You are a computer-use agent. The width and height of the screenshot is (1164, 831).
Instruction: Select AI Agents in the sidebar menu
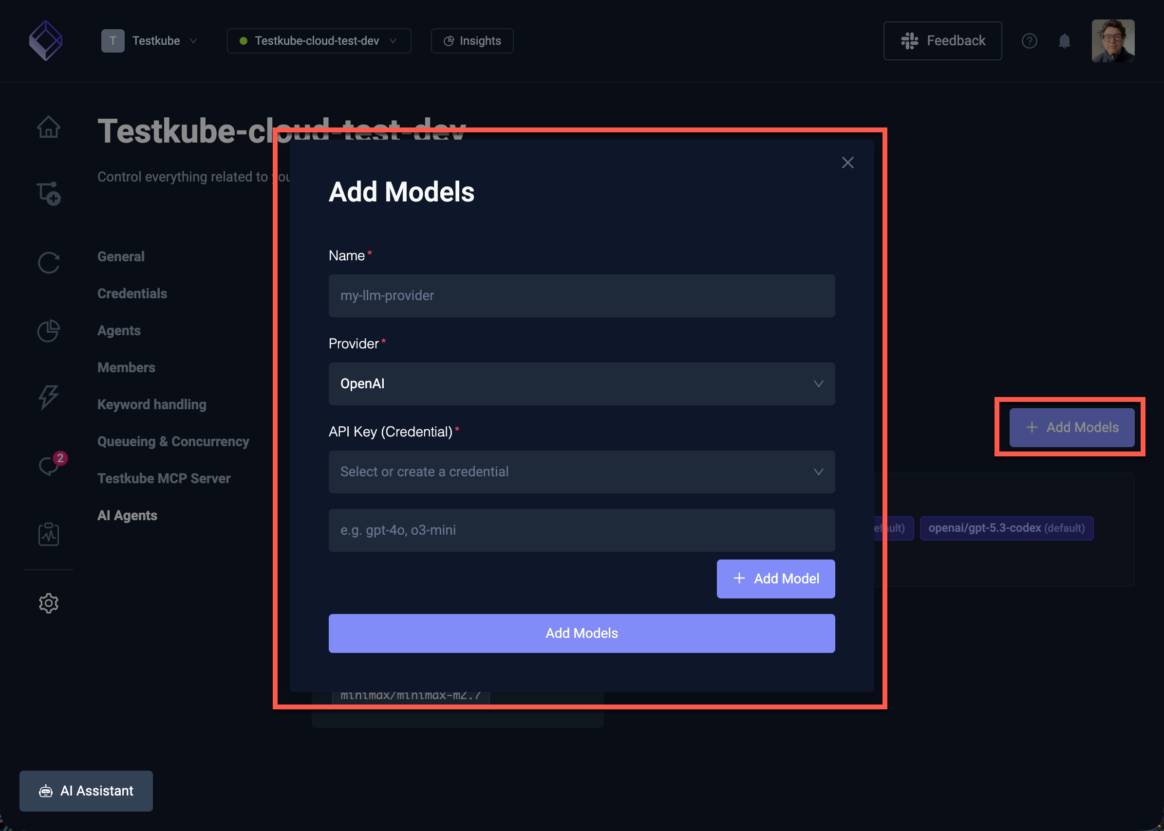(127, 515)
